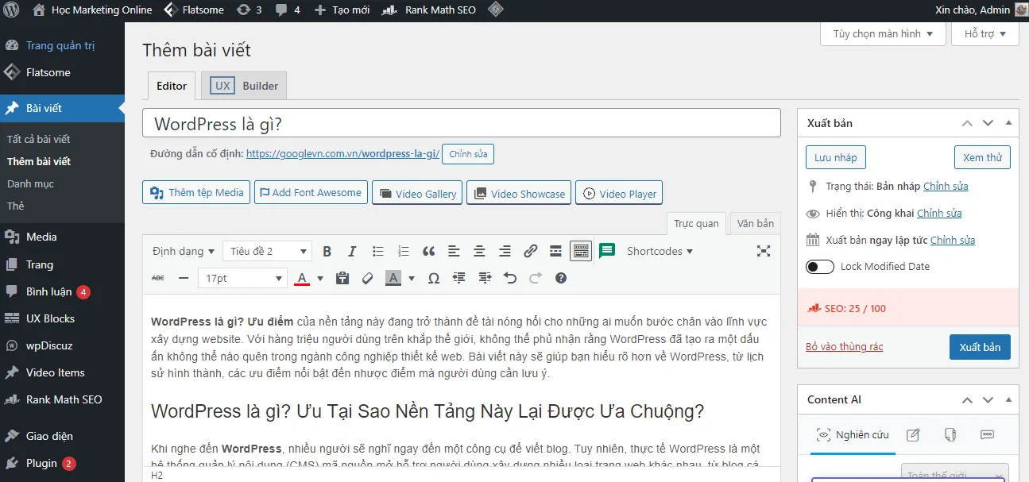
Task: Toggle bold formatting in the editor toolbar
Action: tap(327, 252)
